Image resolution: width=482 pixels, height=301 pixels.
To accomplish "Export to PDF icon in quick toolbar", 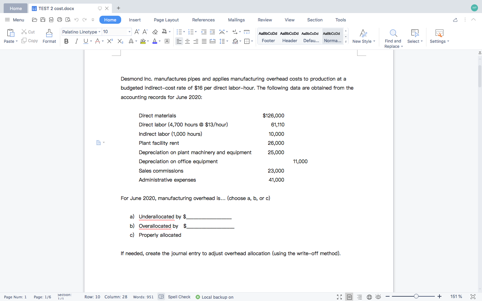I will [x=51, y=20].
